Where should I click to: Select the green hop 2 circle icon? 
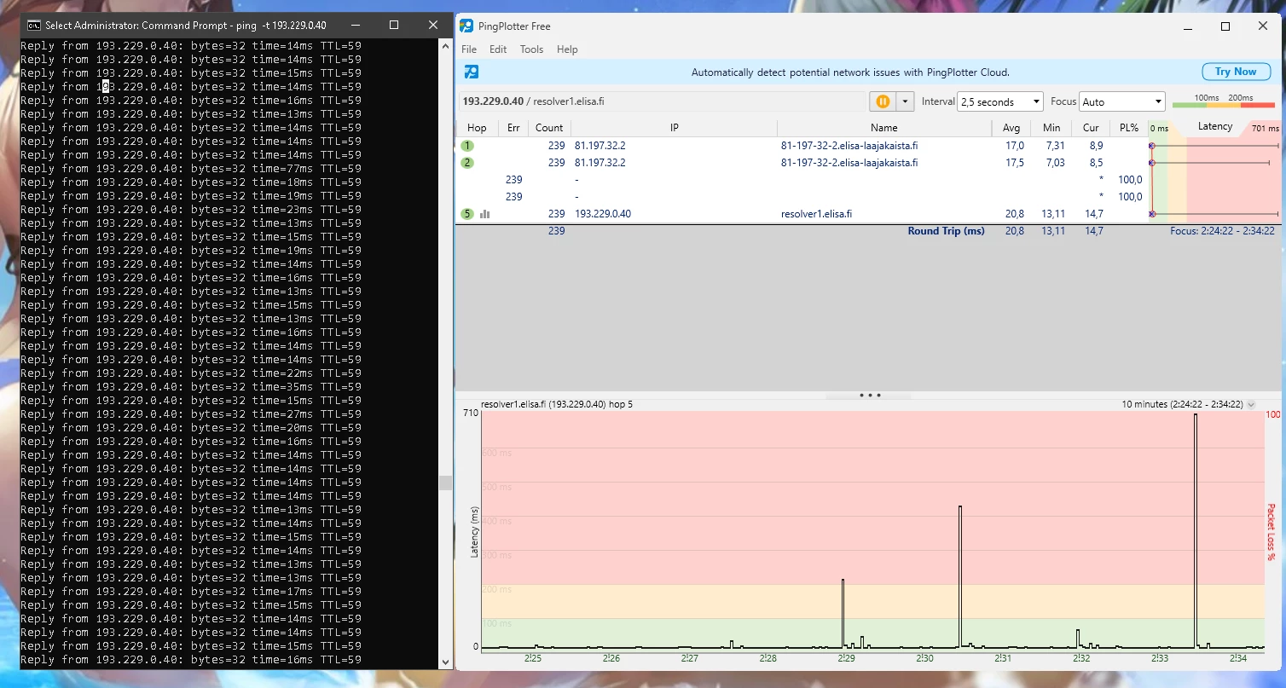point(467,163)
